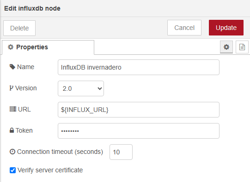Edit the Name field 'InfluxDB invernadero'
Image resolution: width=250 pixels, height=182 pixels.
coord(139,67)
